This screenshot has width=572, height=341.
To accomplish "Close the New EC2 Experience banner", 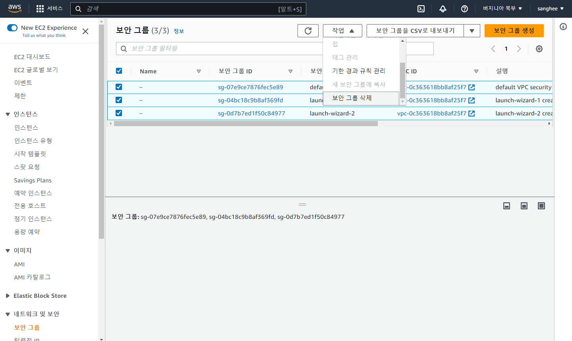I will 85,31.
